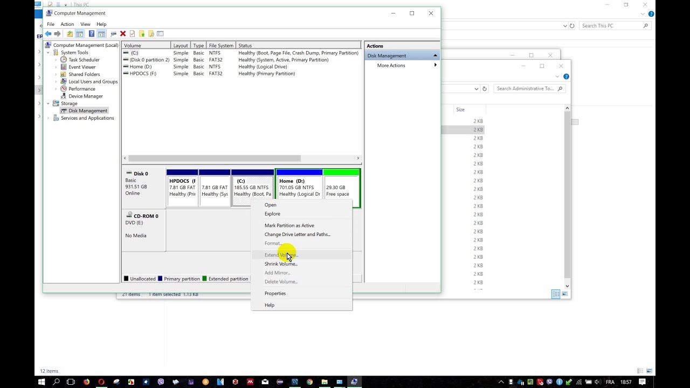690x388 pixels.
Task: Collapse the Disk Management actions header arrow
Action: pos(435,56)
